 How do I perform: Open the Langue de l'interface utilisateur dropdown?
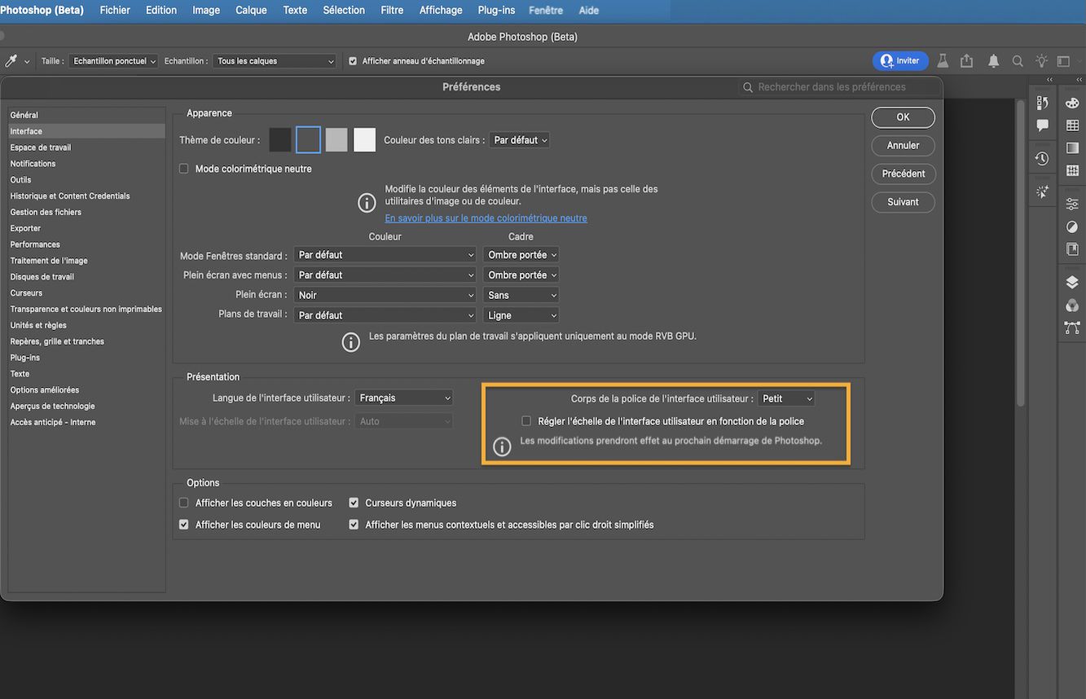(x=403, y=397)
